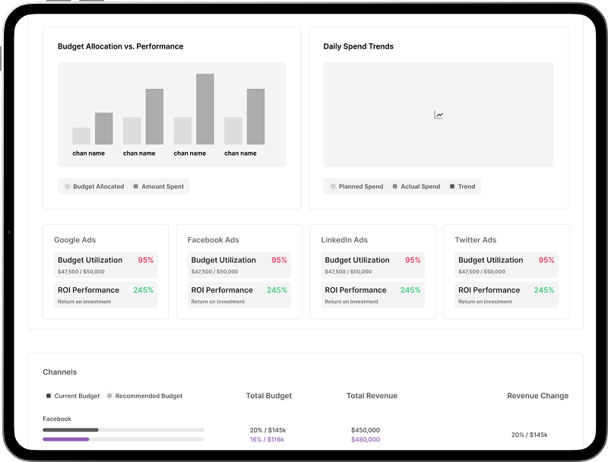Click the Trend legend square
This screenshot has width=608, height=462.
451,186
